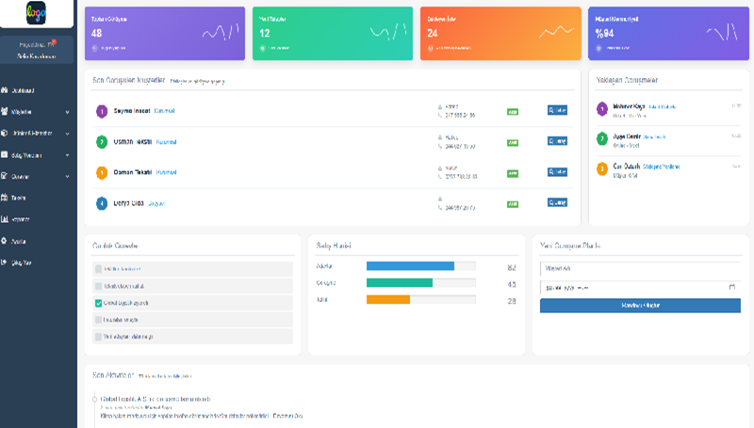Click the colorful logo in the sidebar
This screenshot has height=428, width=754.
pyautogui.click(x=36, y=13)
